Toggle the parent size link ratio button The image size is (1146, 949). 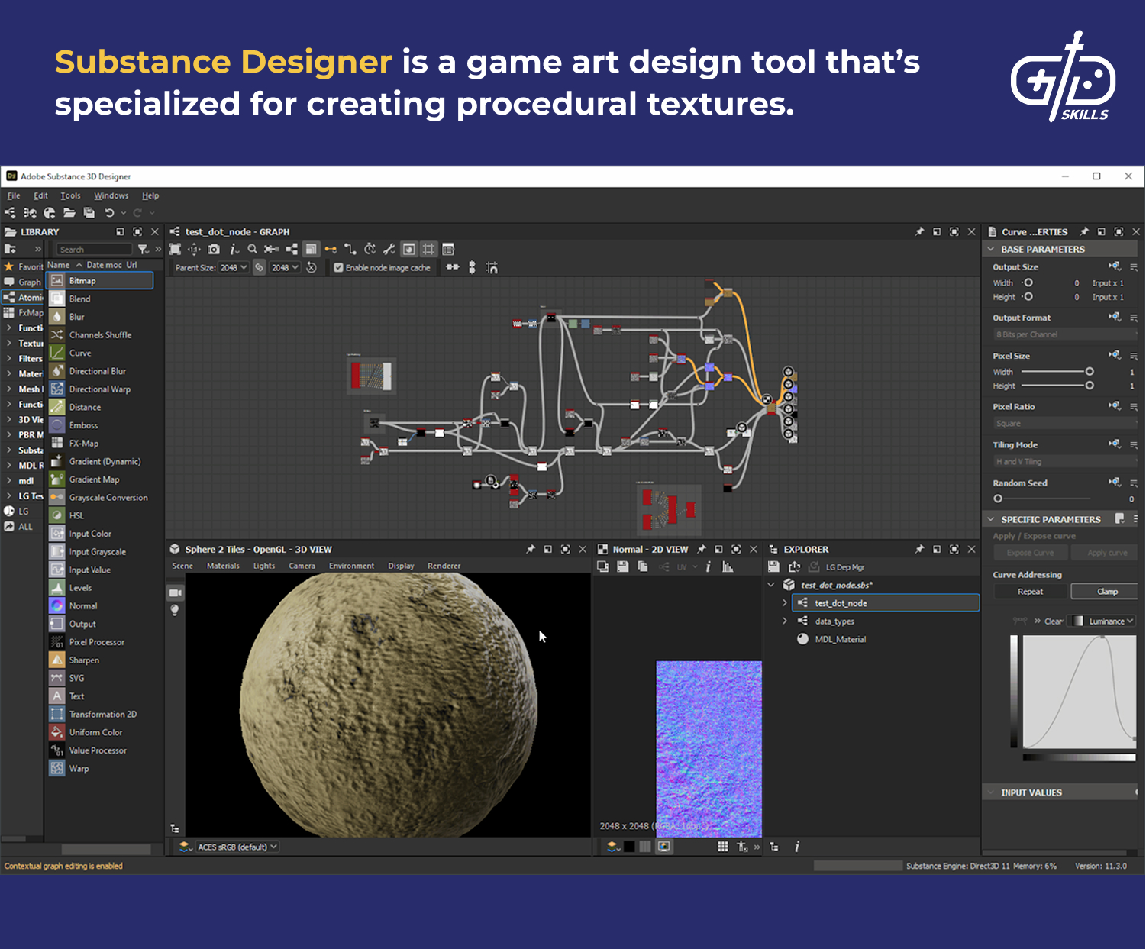(x=260, y=268)
